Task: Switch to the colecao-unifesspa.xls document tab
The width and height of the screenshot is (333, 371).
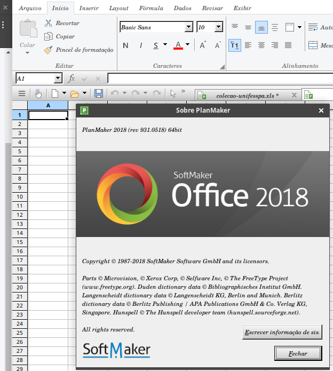Action: coord(243,96)
